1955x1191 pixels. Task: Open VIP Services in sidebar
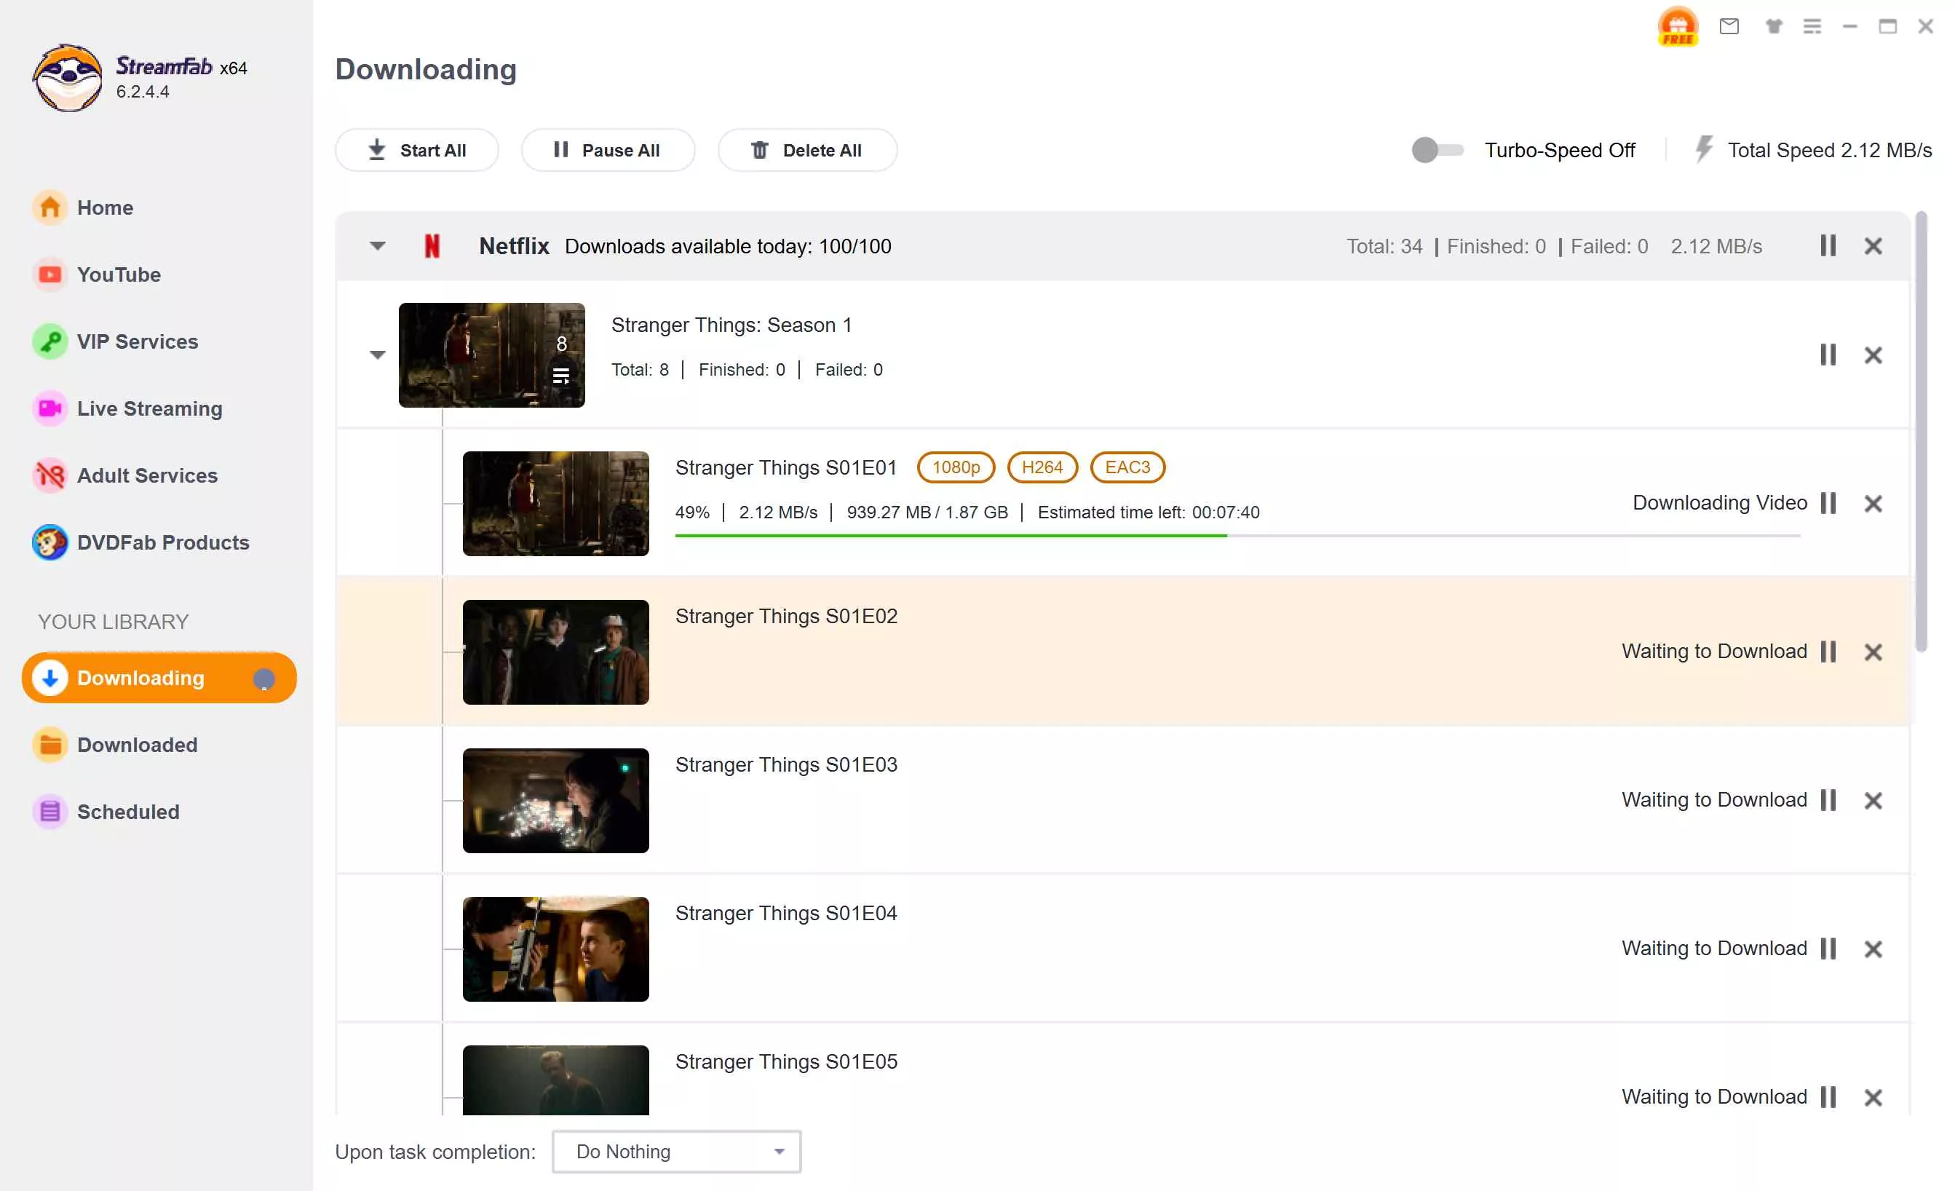(115, 342)
